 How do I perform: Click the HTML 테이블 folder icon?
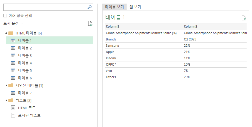click(x=10, y=33)
